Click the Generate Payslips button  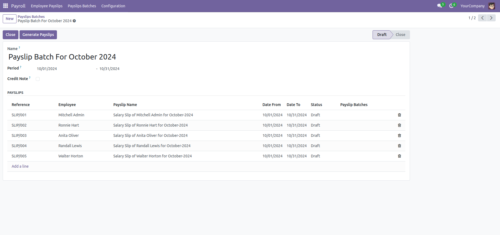pyautogui.click(x=38, y=35)
